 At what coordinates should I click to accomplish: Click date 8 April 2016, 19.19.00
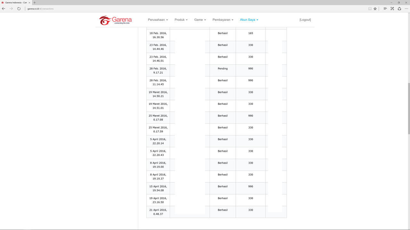pyautogui.click(x=158, y=165)
